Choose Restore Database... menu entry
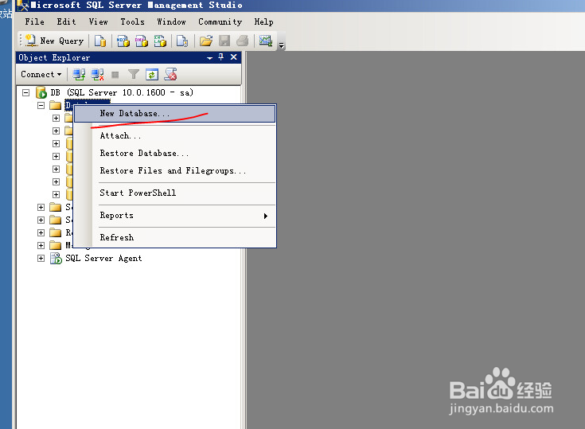The height and width of the screenshot is (429, 585). [174, 154]
